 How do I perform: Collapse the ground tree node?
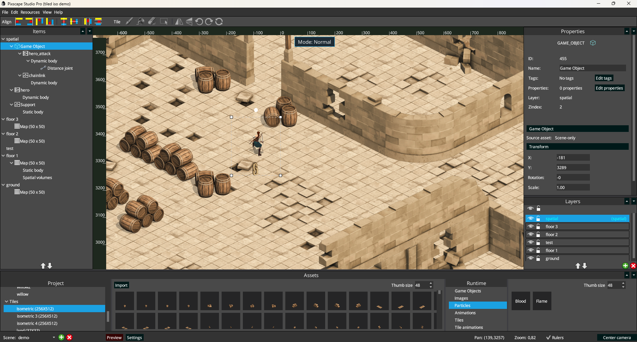coord(3,185)
